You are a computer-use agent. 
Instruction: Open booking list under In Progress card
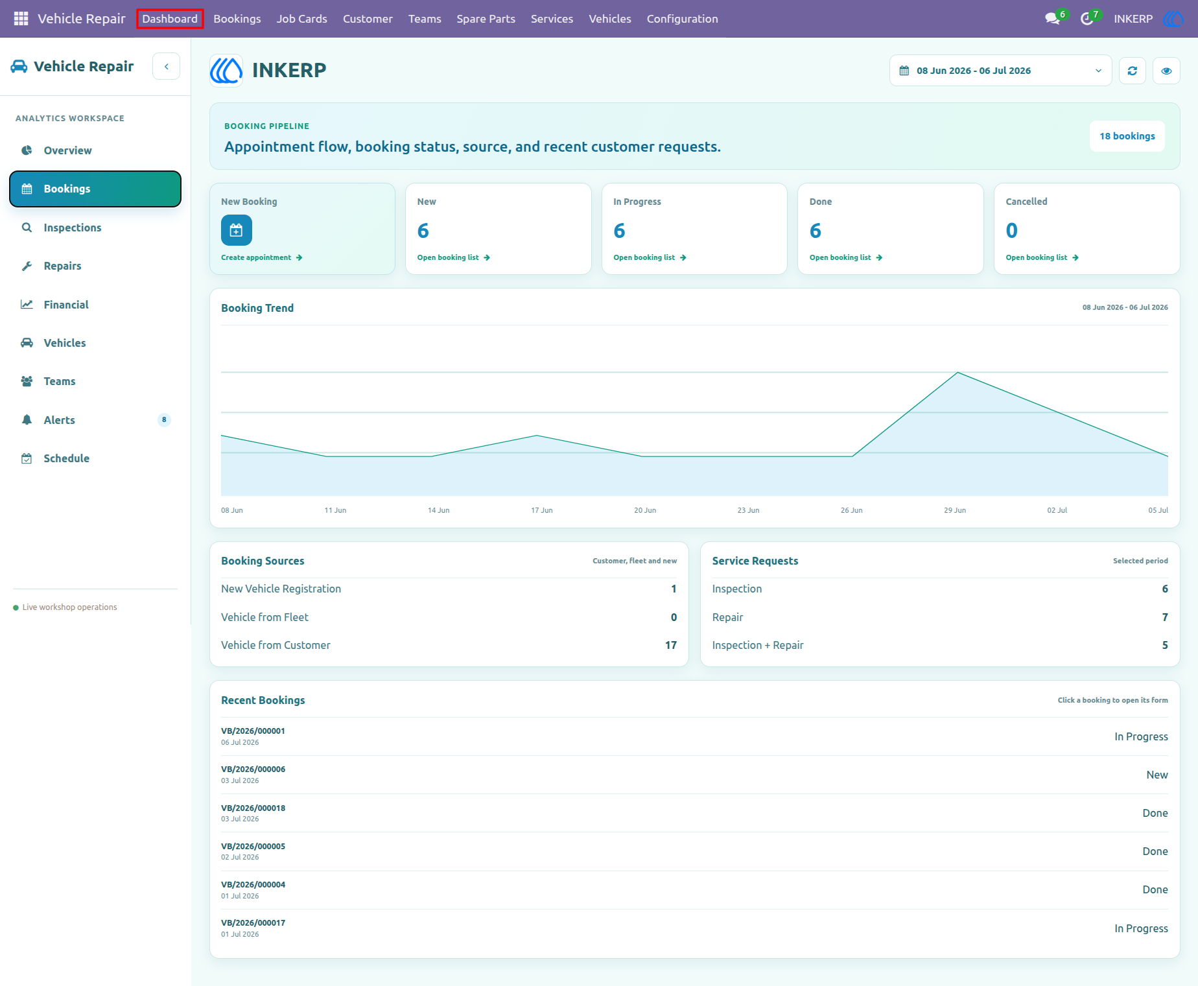click(650, 257)
